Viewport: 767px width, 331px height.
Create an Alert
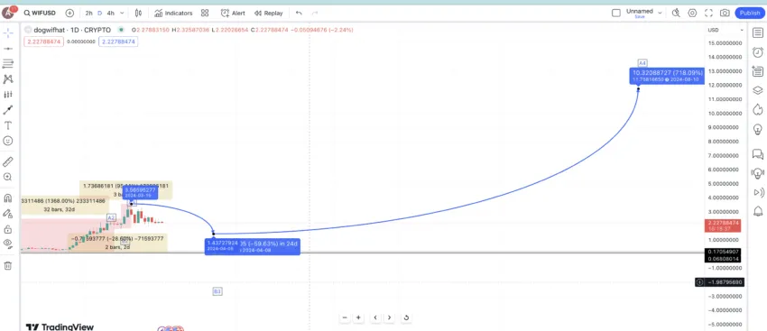pos(233,14)
